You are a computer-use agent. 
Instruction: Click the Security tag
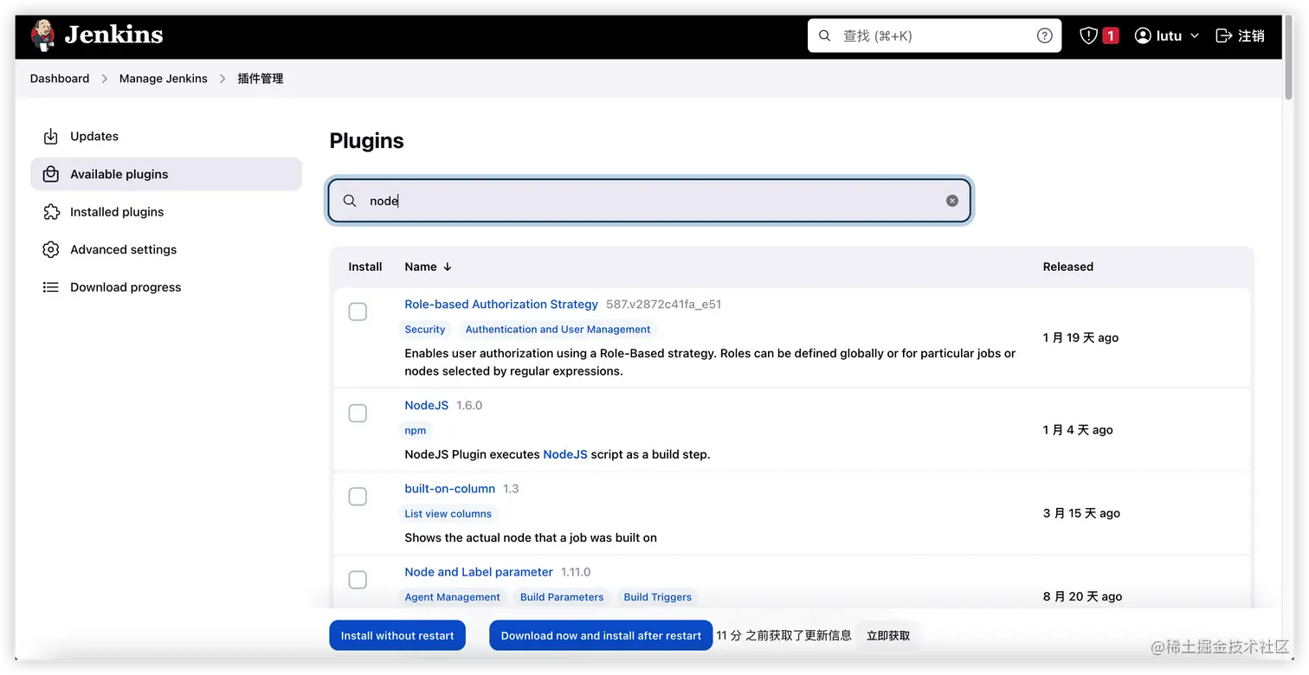click(x=425, y=330)
